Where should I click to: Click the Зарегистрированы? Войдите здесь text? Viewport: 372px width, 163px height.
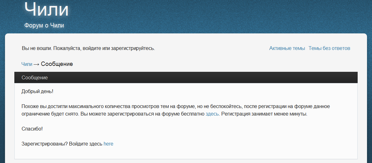[62, 144]
